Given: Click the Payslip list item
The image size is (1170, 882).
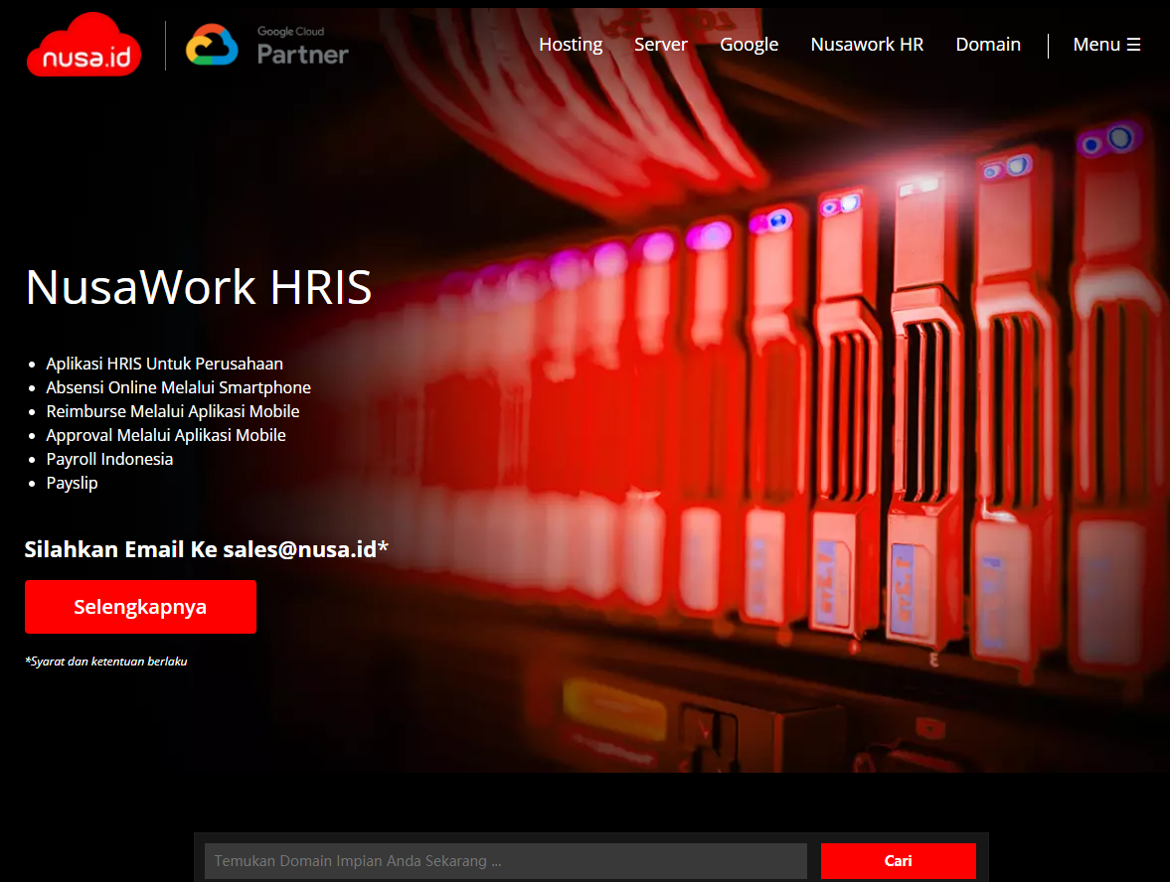Looking at the screenshot, I should tap(72, 483).
